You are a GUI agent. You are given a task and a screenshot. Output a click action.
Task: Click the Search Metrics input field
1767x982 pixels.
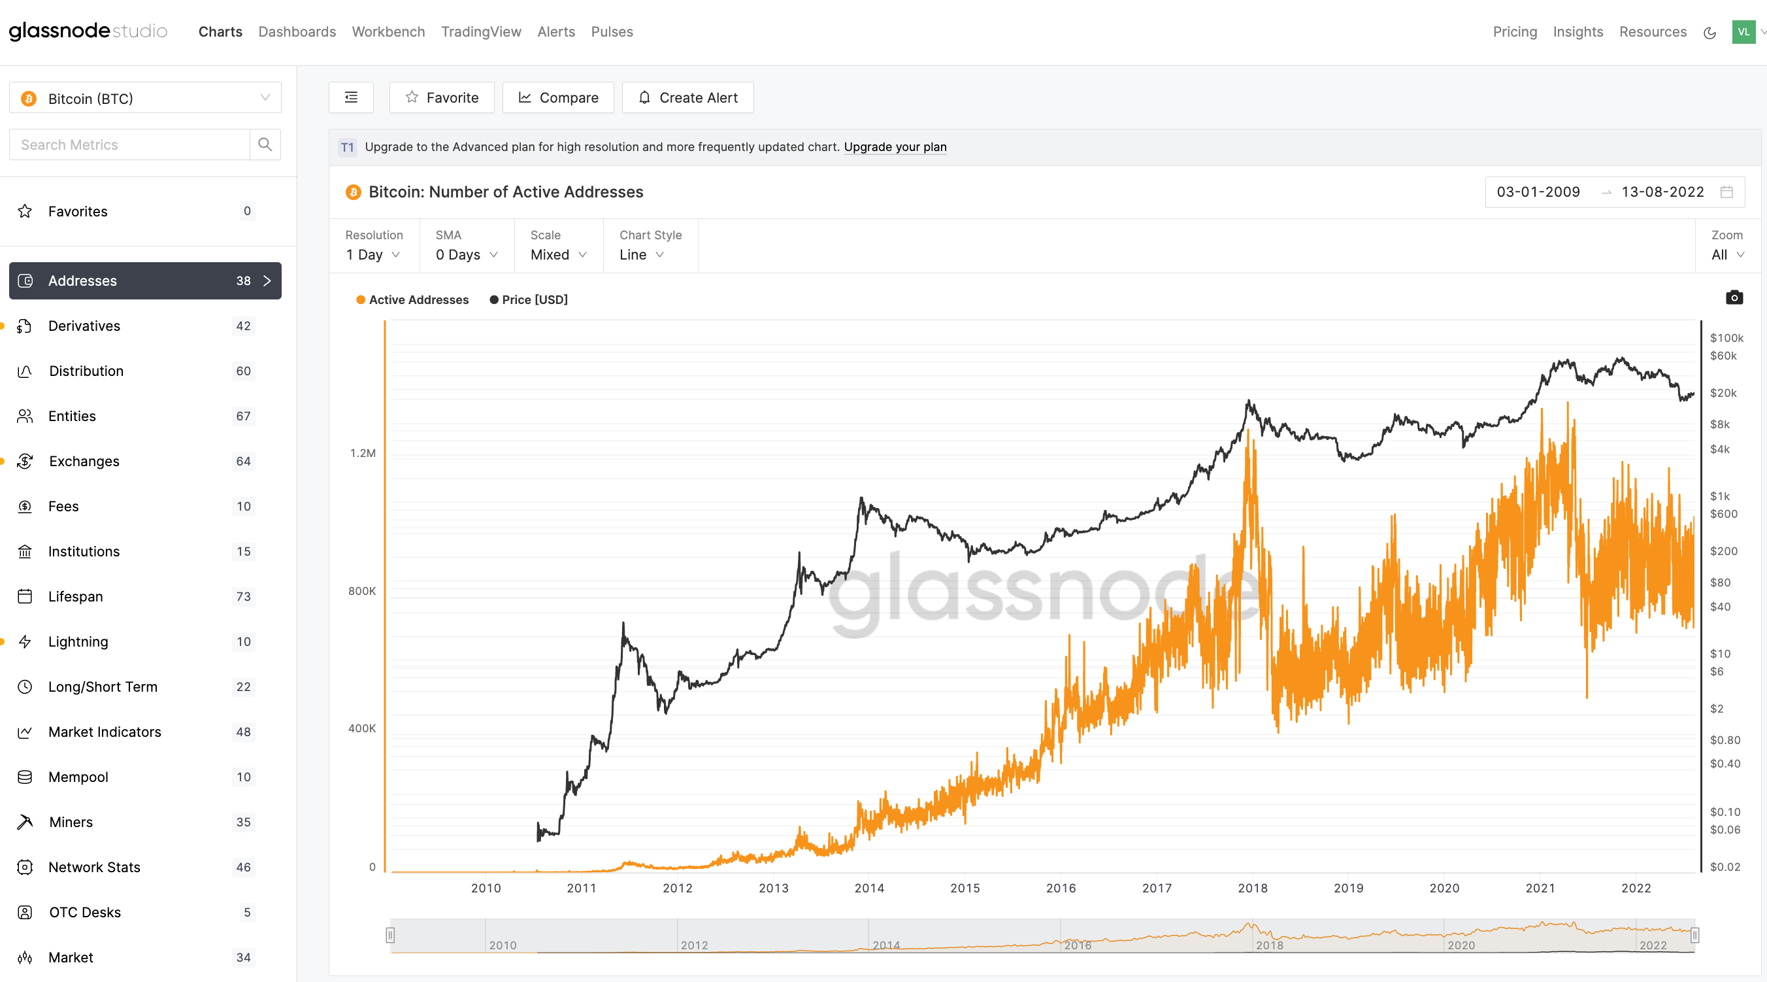129,144
